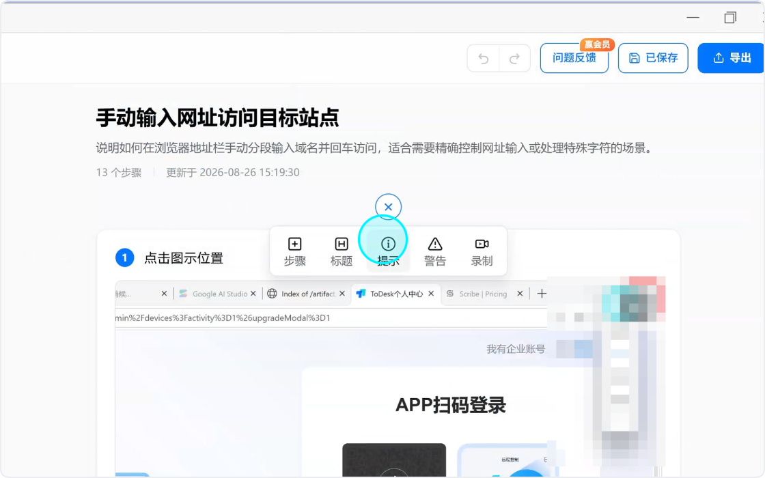
Task: Insert a 步骤 step block
Action: [294, 252]
